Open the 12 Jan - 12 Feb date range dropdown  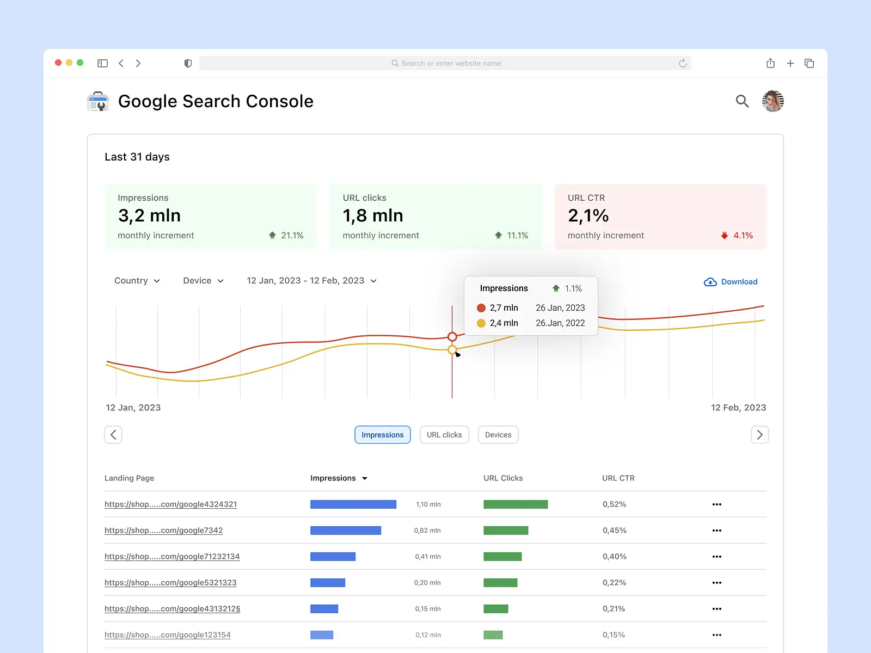coord(311,280)
